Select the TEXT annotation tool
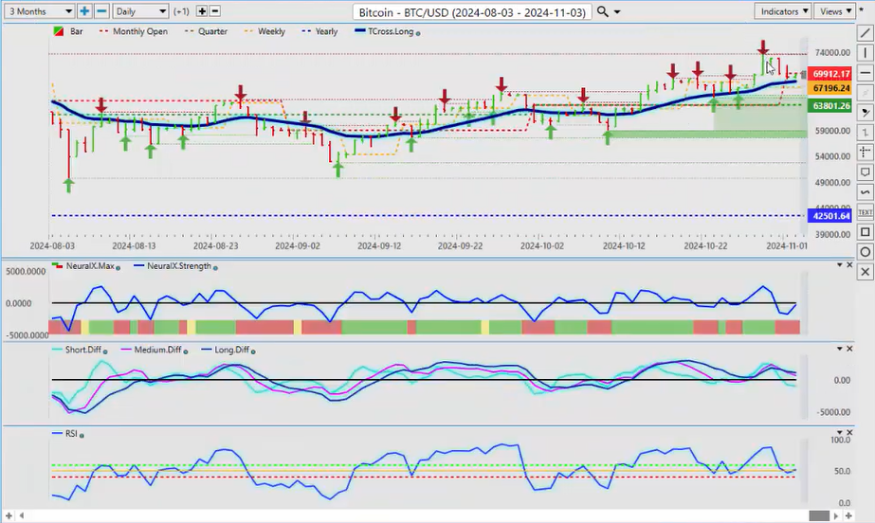This screenshot has width=875, height=523. [x=865, y=212]
